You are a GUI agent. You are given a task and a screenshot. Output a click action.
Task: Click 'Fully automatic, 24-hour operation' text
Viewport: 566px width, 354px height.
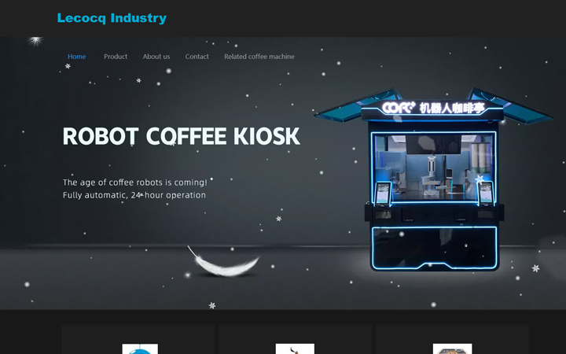(x=134, y=195)
